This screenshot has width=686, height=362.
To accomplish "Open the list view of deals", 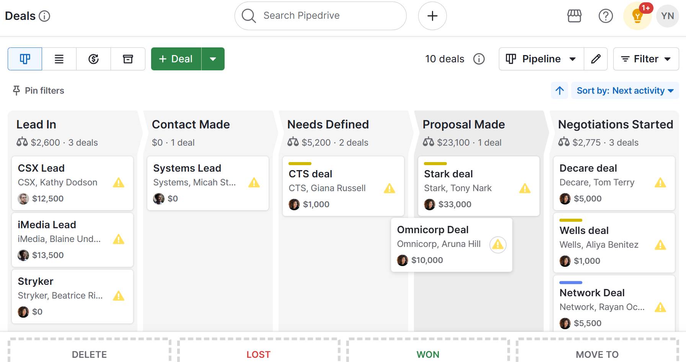I will 59,59.
